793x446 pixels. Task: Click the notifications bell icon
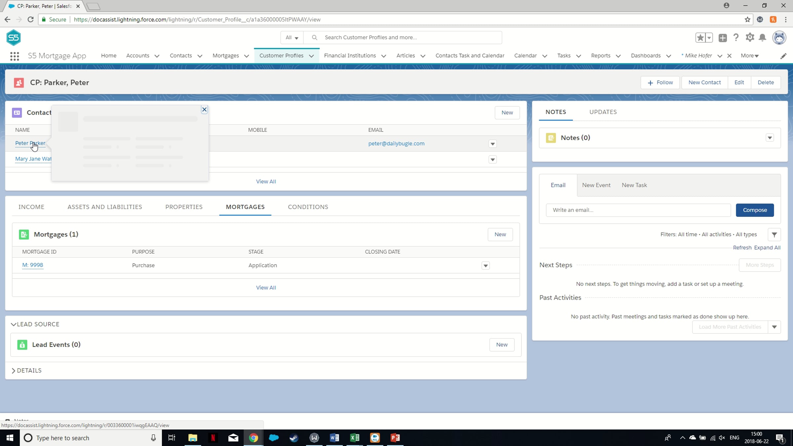pyautogui.click(x=762, y=38)
